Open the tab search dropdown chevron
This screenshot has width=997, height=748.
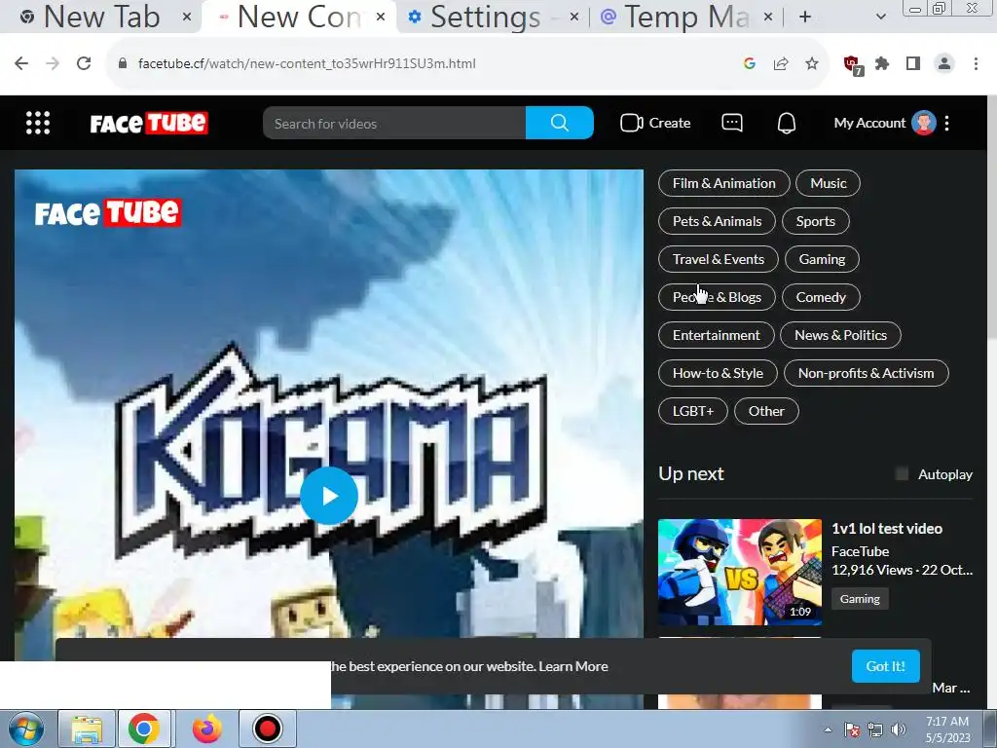(880, 17)
